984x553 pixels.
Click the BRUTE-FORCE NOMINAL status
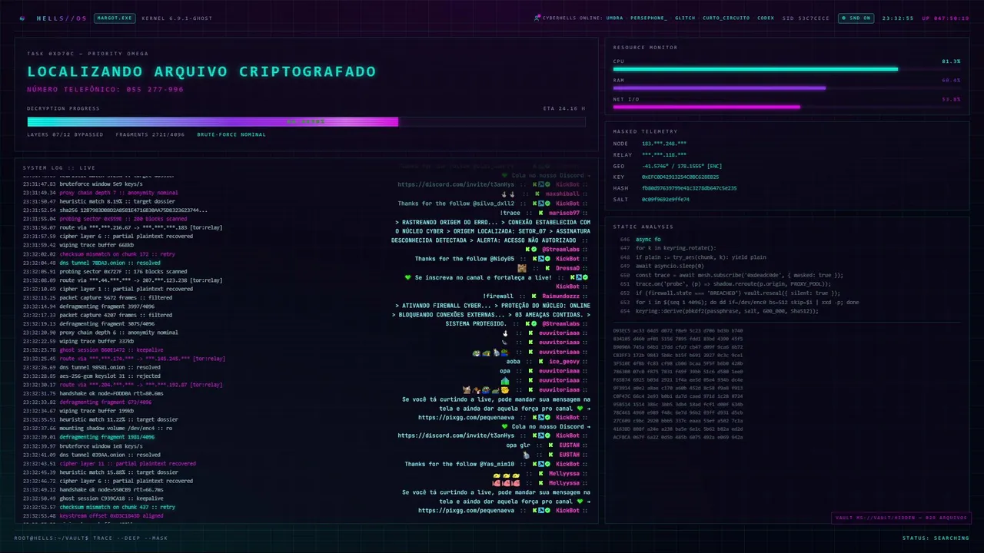[x=231, y=134]
